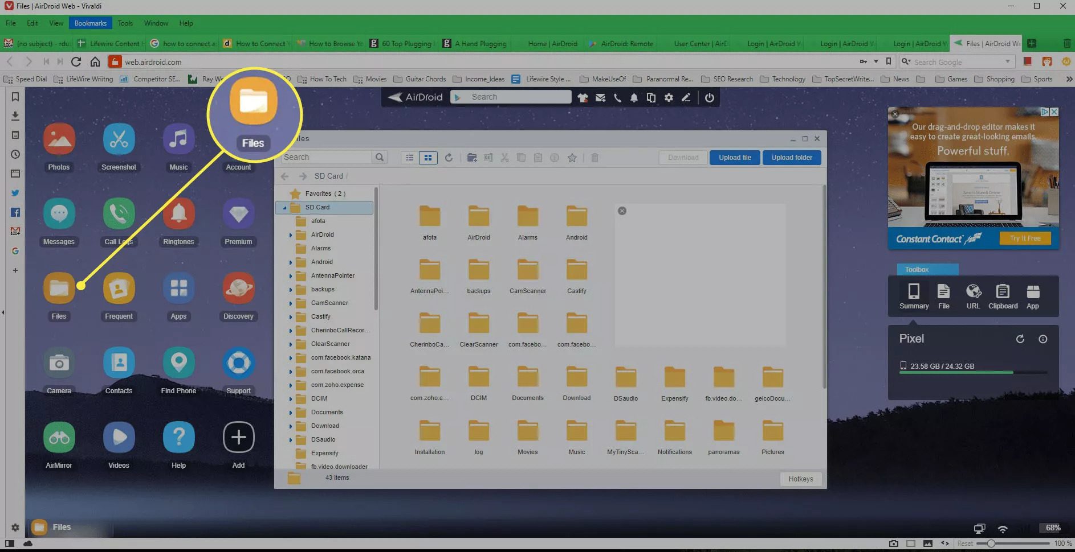Screen dimensions: 1075x552
Task: Switch to the User Center browser tab
Action: (x=693, y=43)
